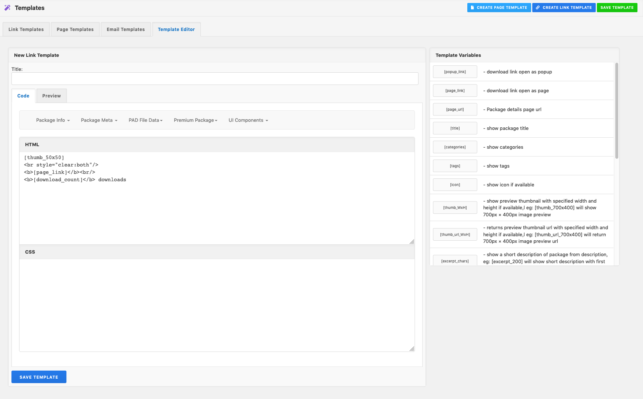This screenshot has width=643, height=399.
Task: Switch to the Preview tab
Action: (x=51, y=96)
